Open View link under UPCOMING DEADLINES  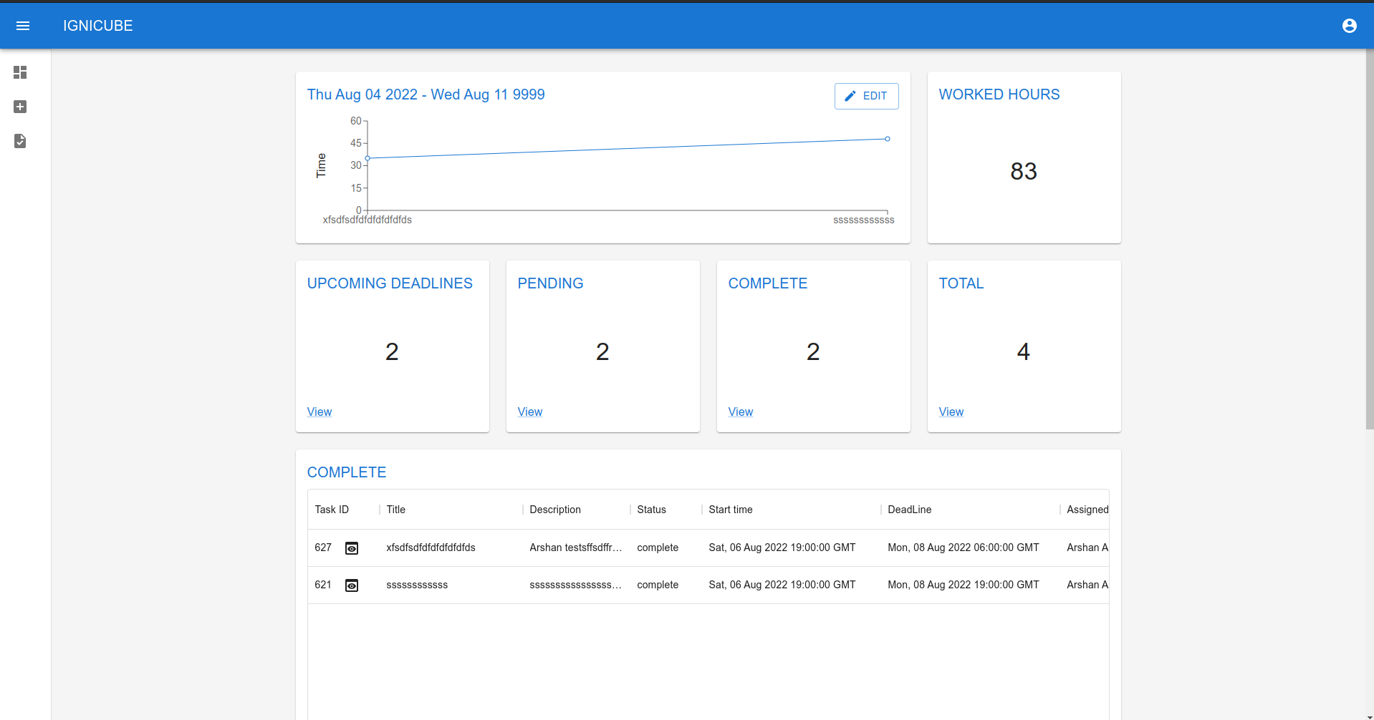319,412
